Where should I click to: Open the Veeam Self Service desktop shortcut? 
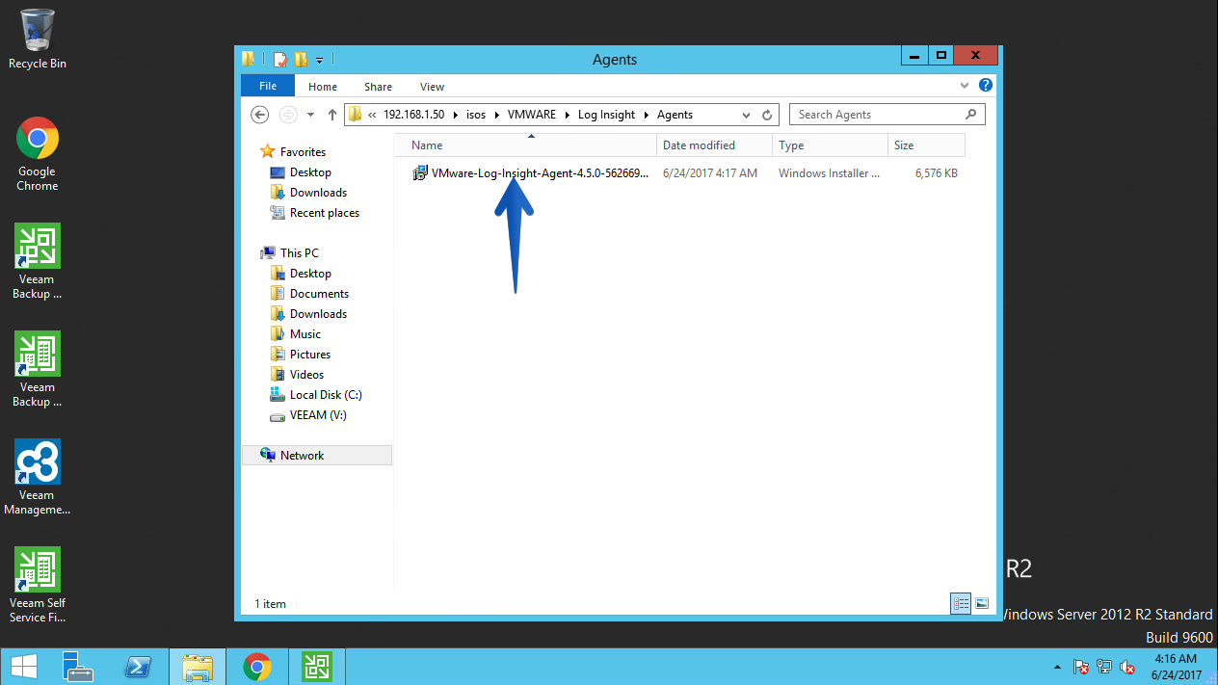[38, 586]
